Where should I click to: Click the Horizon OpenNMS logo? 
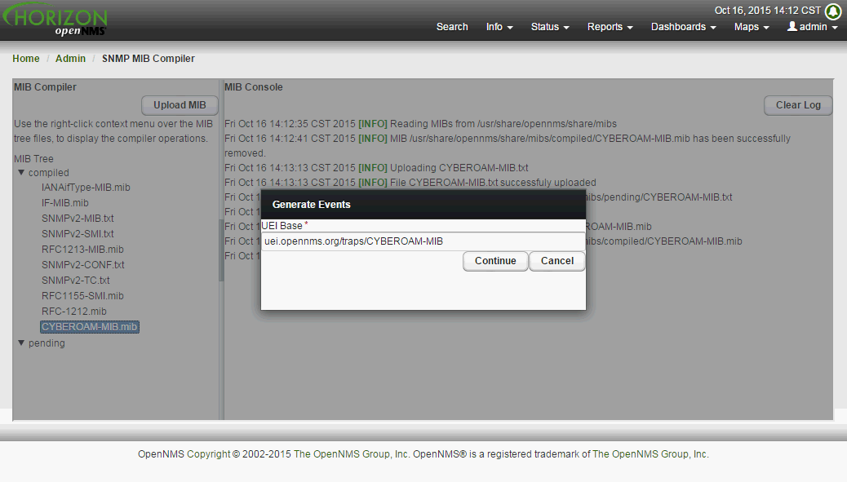pyautogui.click(x=55, y=20)
